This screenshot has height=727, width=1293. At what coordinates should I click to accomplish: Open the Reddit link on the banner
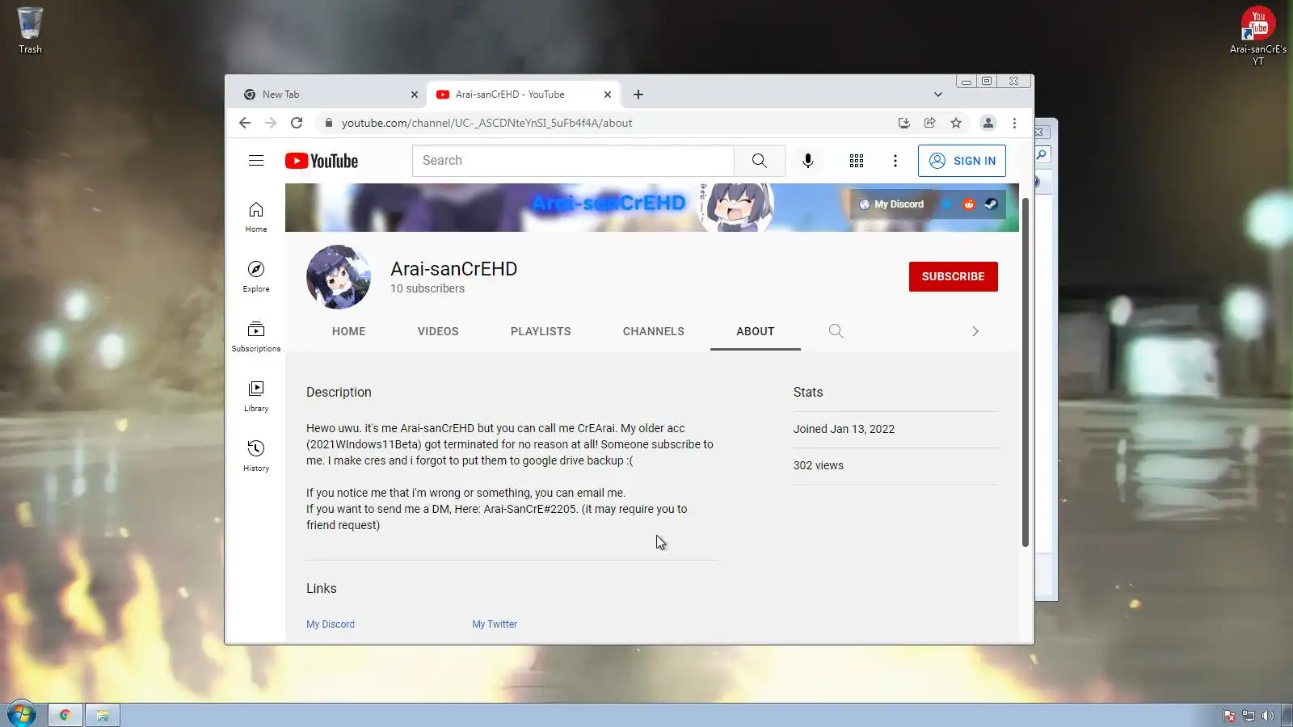969,204
